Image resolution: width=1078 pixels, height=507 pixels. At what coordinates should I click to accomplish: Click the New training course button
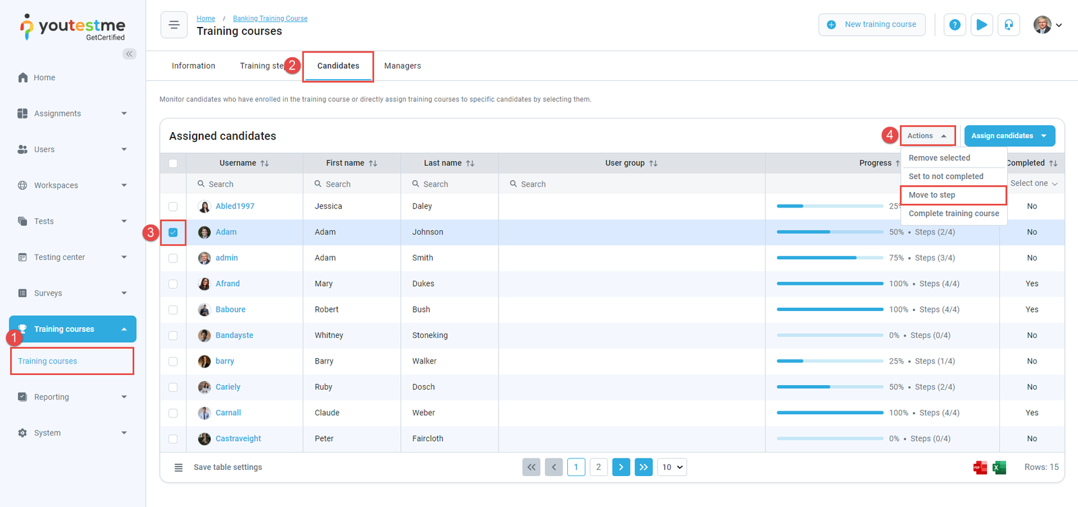(x=872, y=25)
